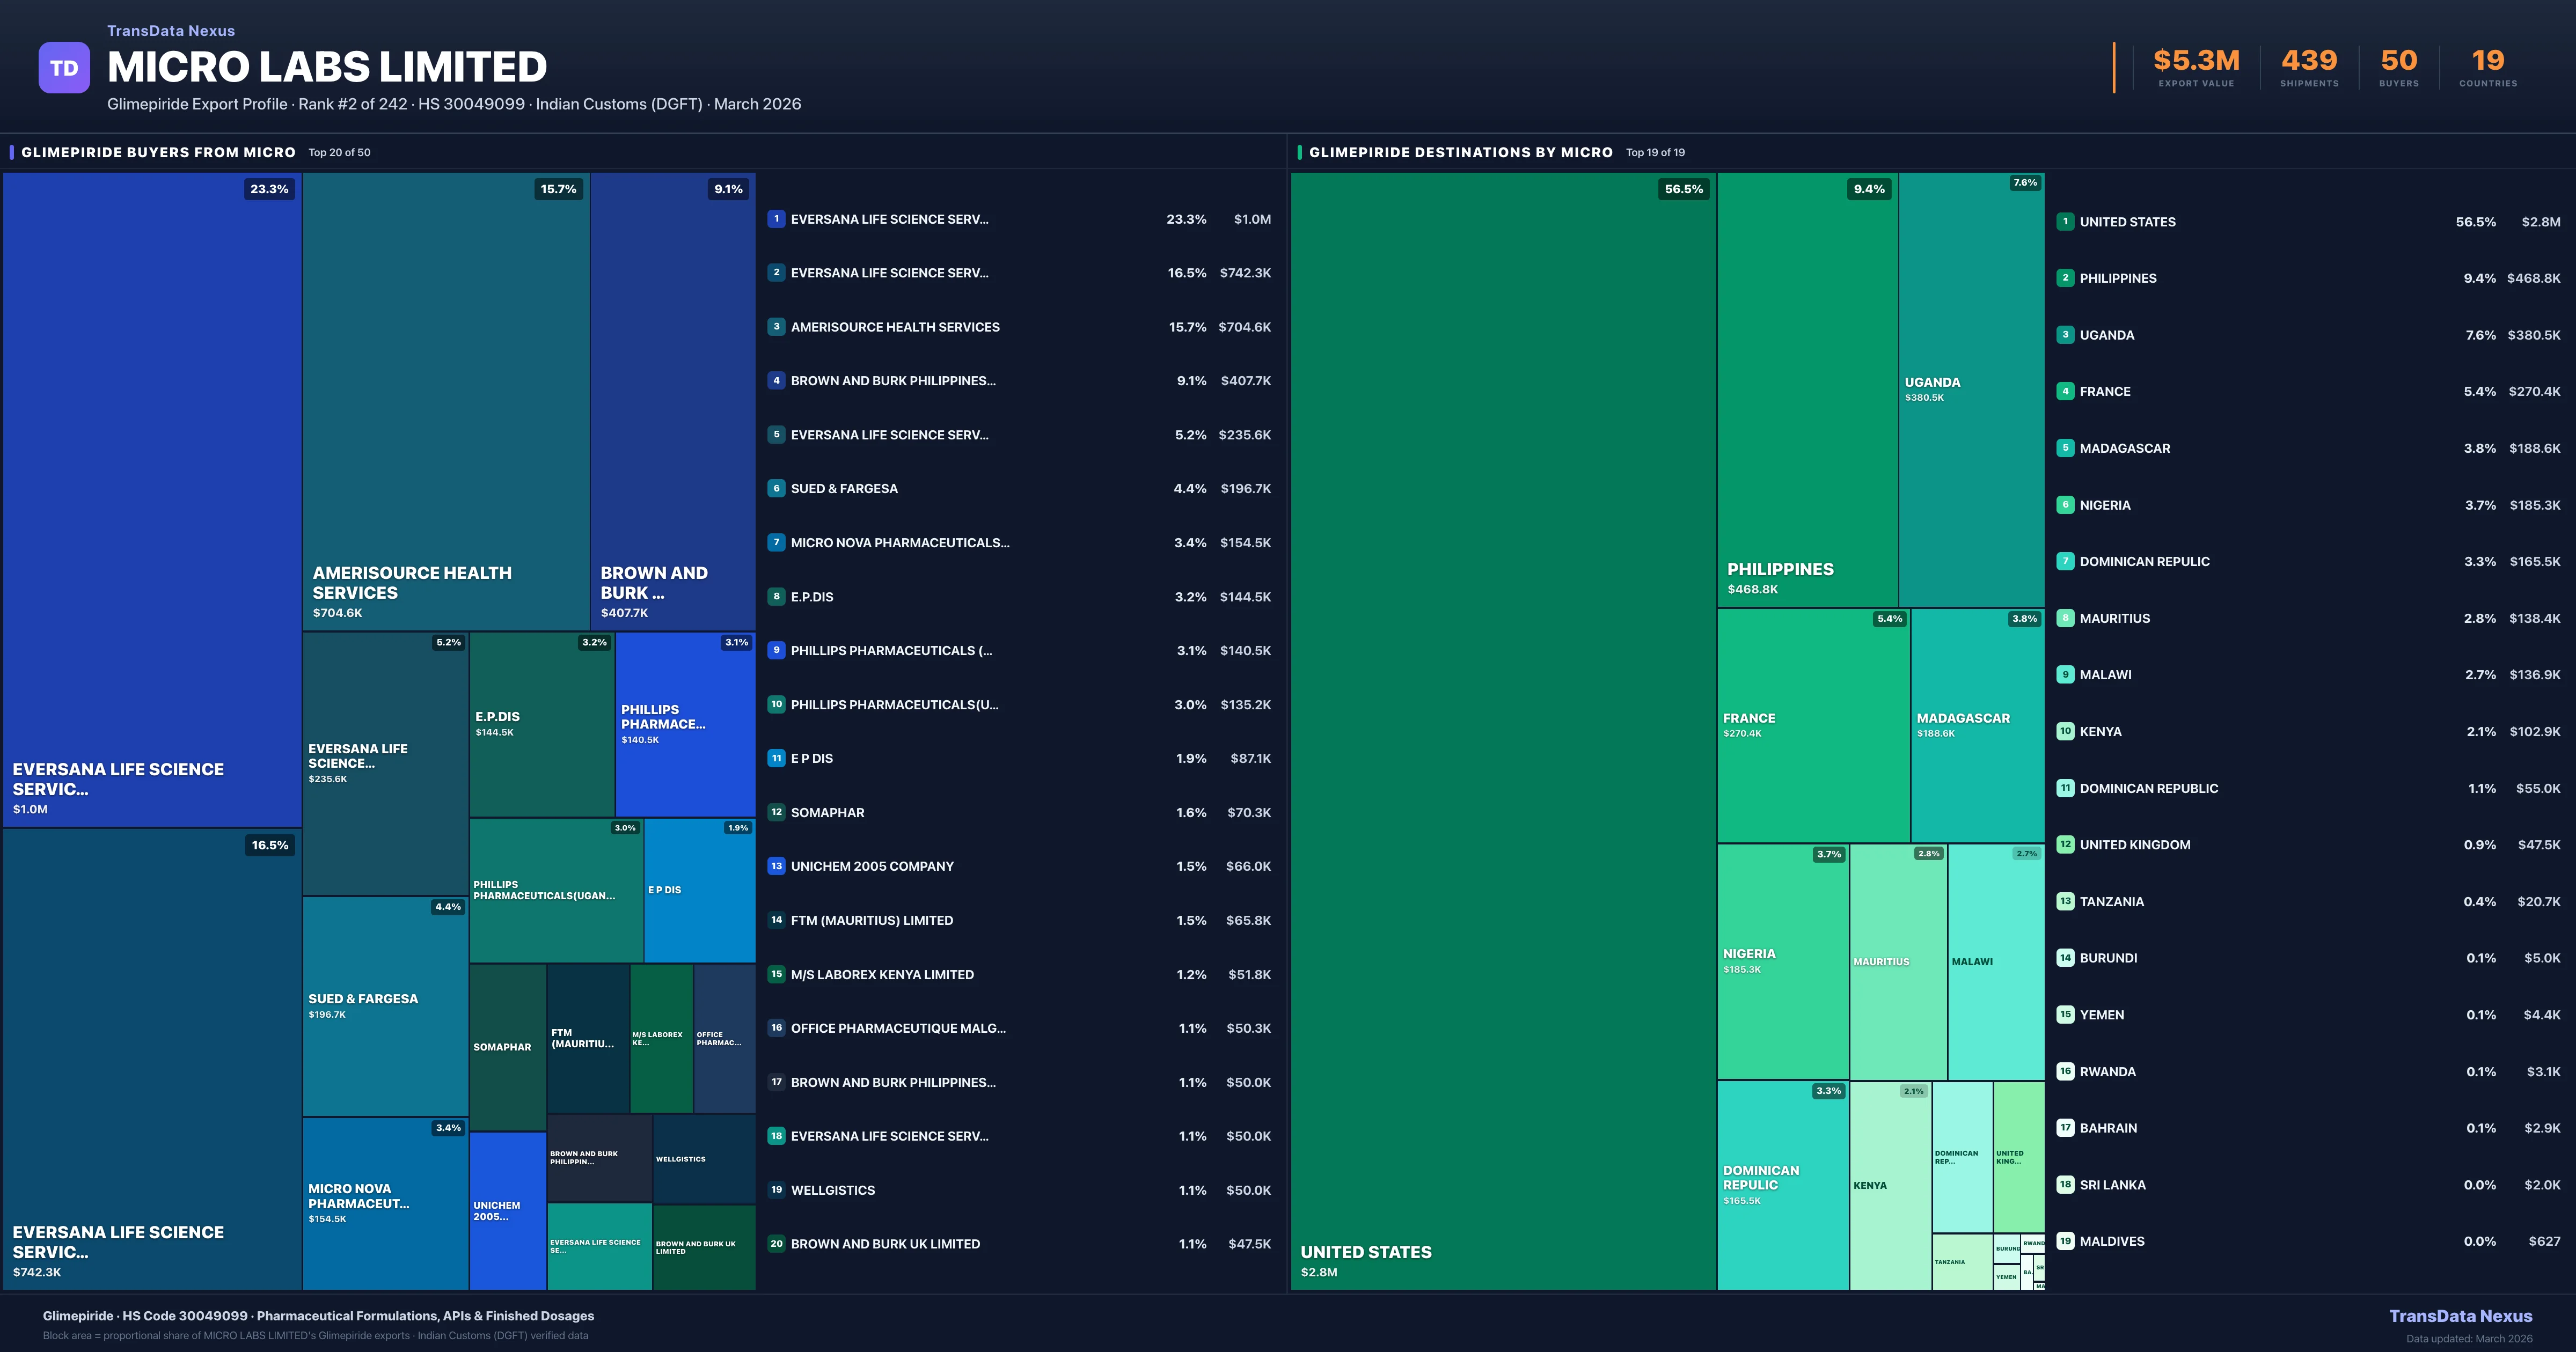The height and width of the screenshot is (1352, 2576).
Task: Click the Uganda treemap tile
Action: 1971,390
